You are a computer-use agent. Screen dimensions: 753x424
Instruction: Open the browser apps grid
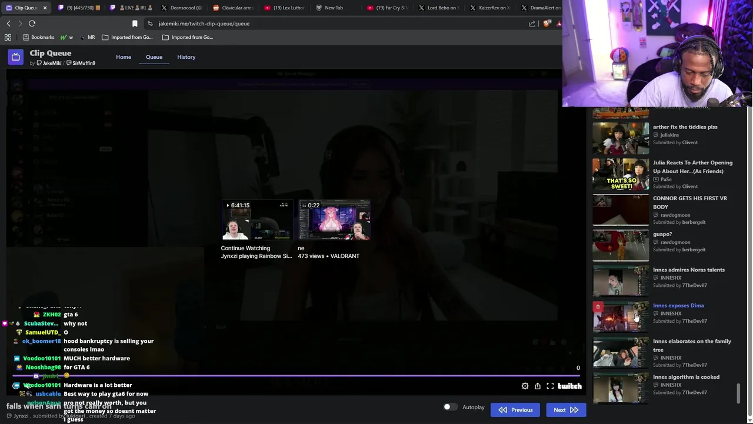click(x=8, y=37)
